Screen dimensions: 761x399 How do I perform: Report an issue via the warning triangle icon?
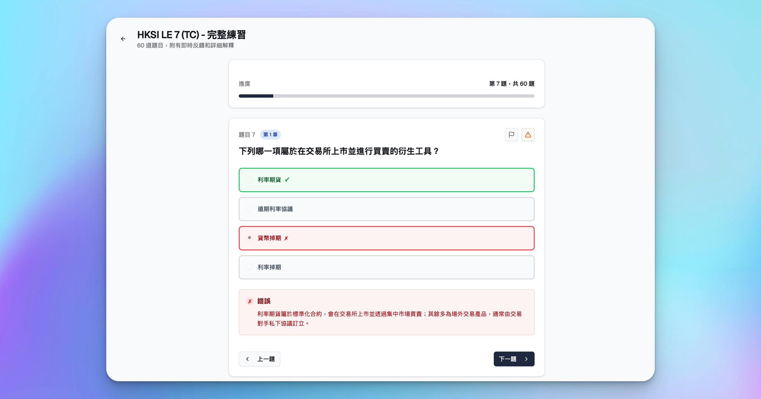coord(528,135)
